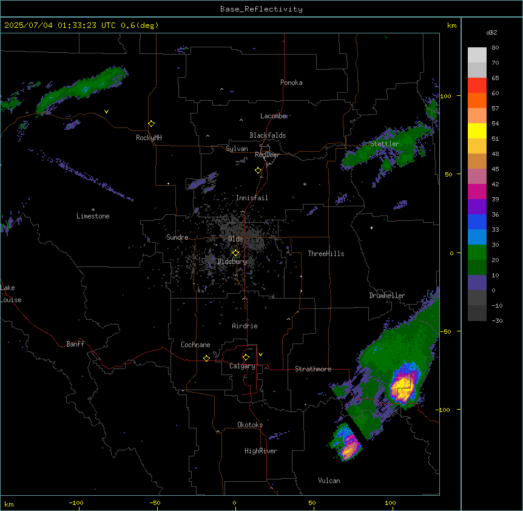Click the -30 value in the dBZ legend
The image size is (523, 511).
click(x=497, y=320)
